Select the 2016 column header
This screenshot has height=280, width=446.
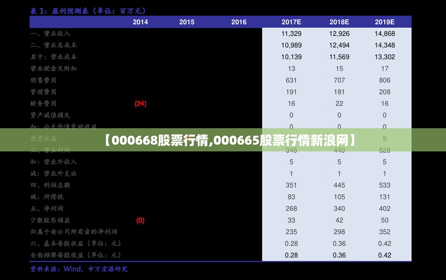tap(239, 22)
